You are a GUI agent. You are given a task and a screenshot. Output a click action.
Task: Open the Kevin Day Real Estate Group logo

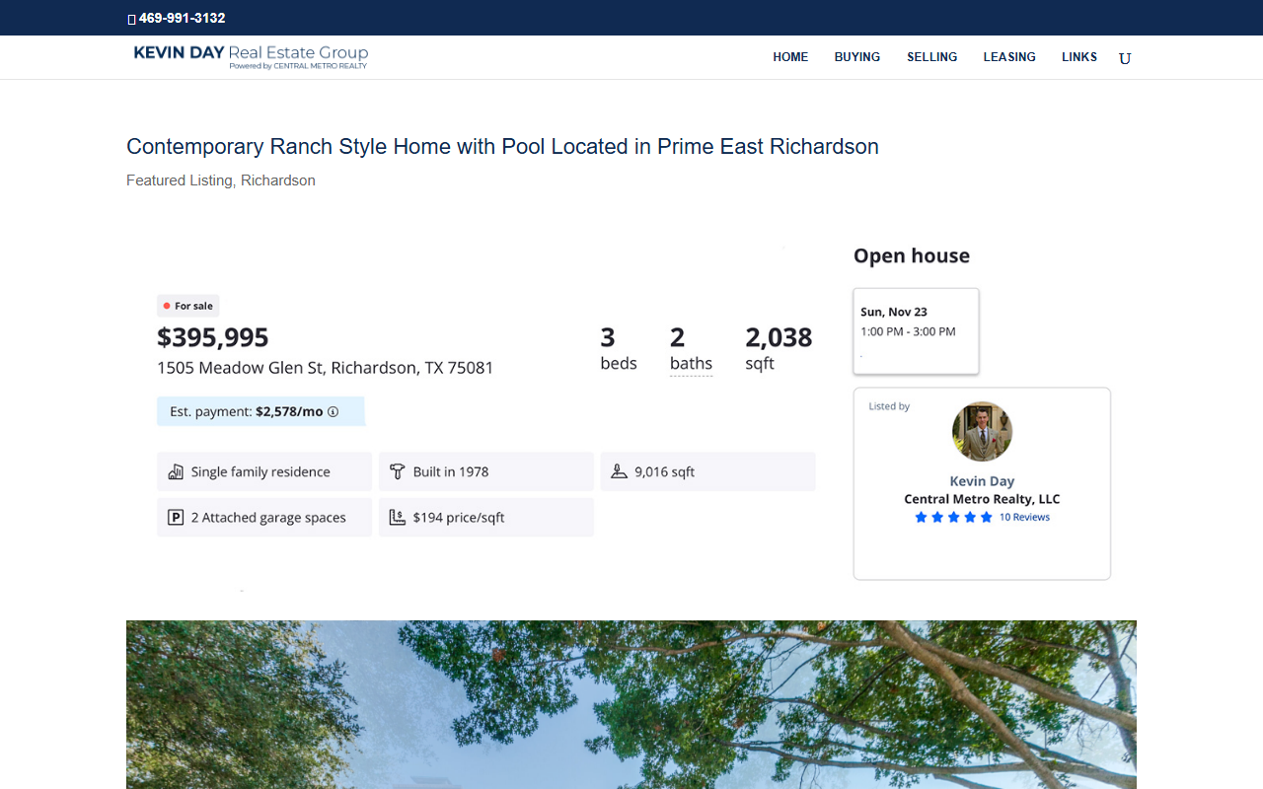251,56
